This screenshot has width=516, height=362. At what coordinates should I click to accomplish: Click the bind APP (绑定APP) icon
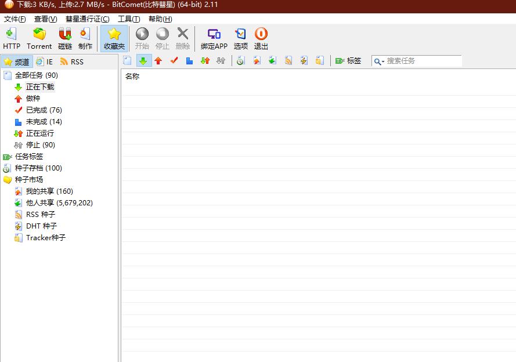point(214,38)
